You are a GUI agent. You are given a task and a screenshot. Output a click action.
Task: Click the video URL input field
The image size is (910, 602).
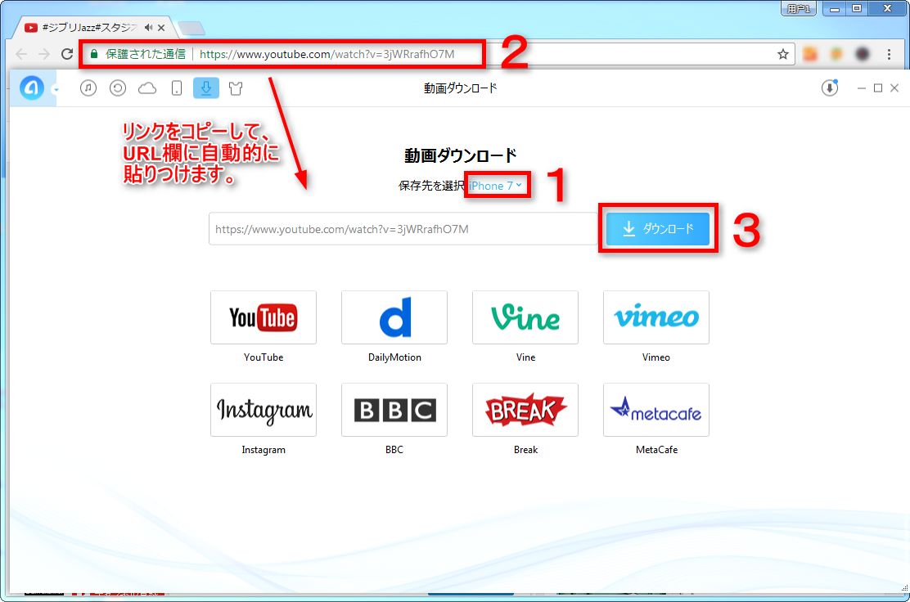(x=403, y=229)
